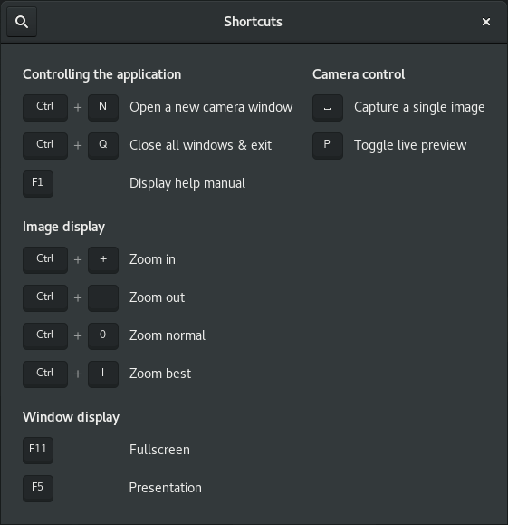Viewport: 508px width, 525px height.
Task: Open the search shortcuts magnifier button
Action: click(22, 22)
